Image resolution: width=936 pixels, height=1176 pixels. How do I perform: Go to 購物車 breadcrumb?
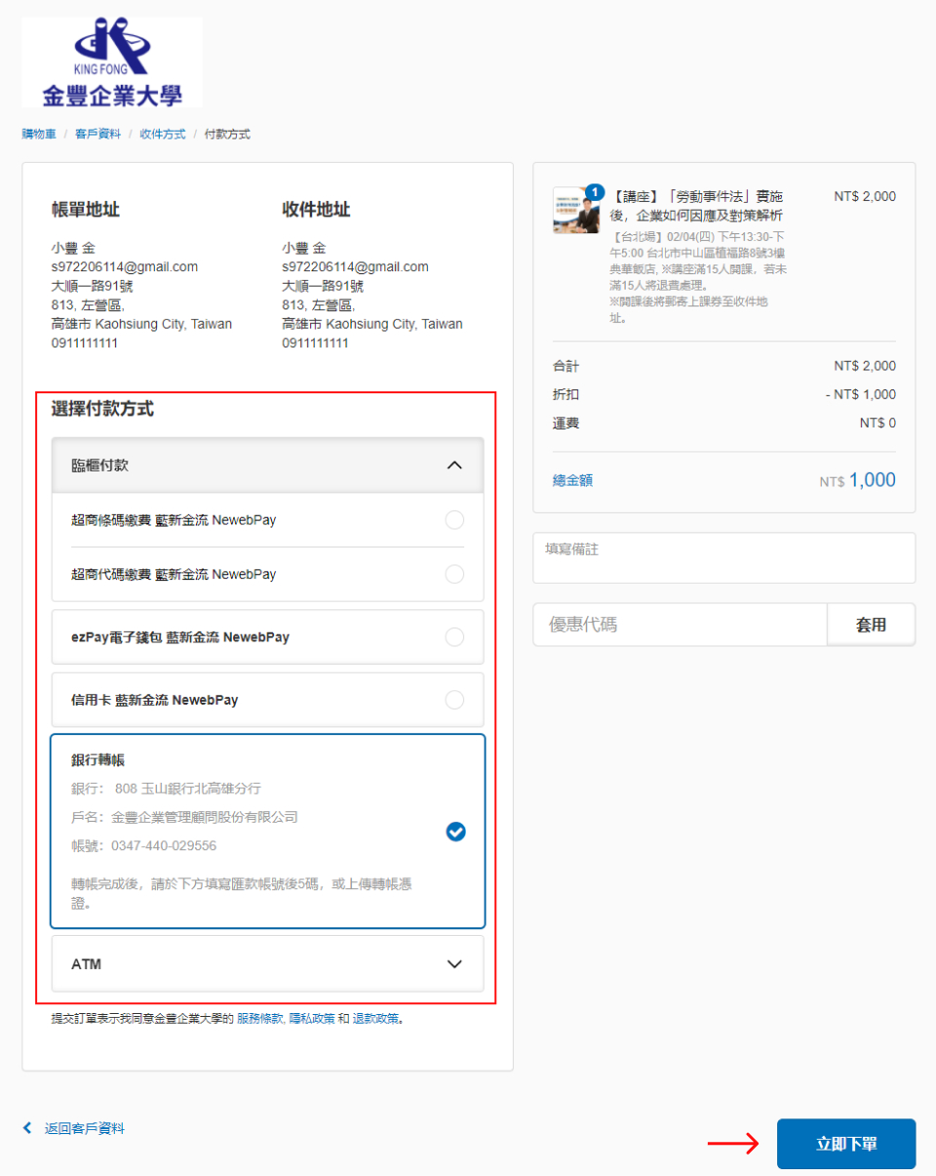point(39,134)
